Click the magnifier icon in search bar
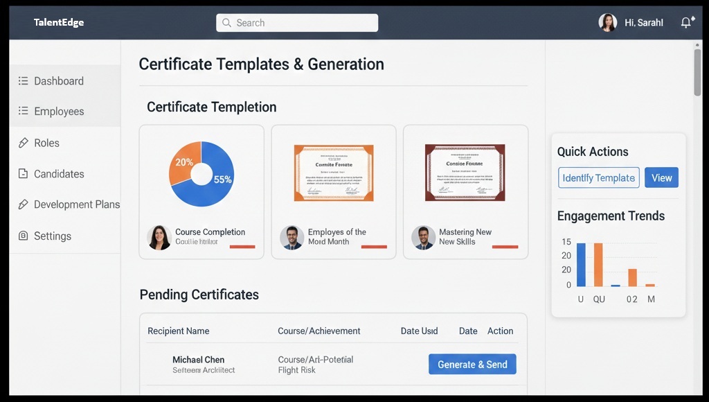 coord(226,23)
